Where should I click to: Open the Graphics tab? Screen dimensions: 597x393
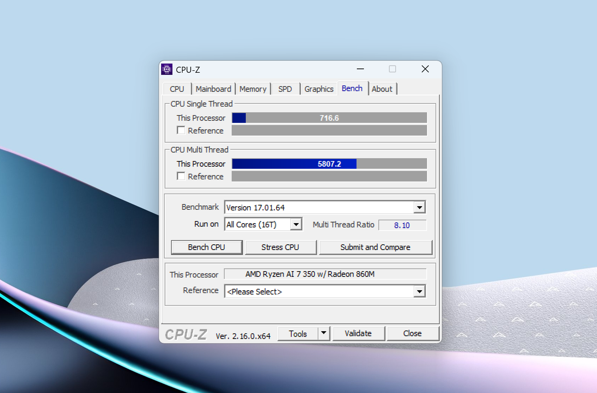(x=319, y=89)
